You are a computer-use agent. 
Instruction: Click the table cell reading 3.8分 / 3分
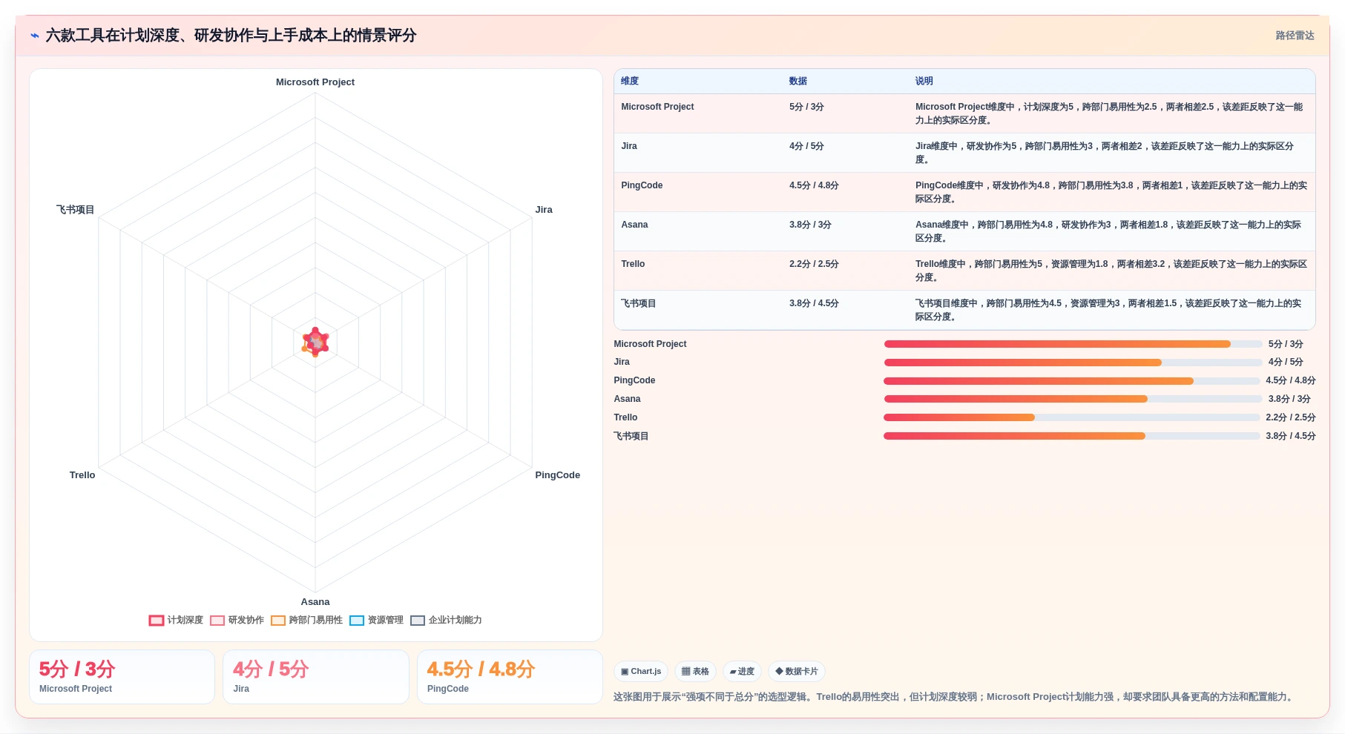click(810, 225)
